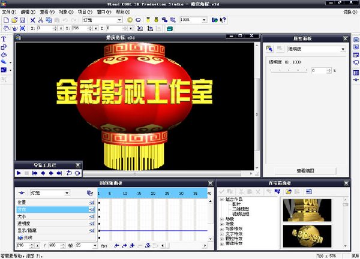Open the 窗口 menu
The width and height of the screenshot is (360, 259).
[x=103, y=11]
